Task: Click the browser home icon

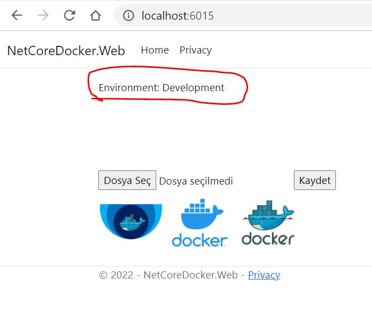Action: coord(96,16)
